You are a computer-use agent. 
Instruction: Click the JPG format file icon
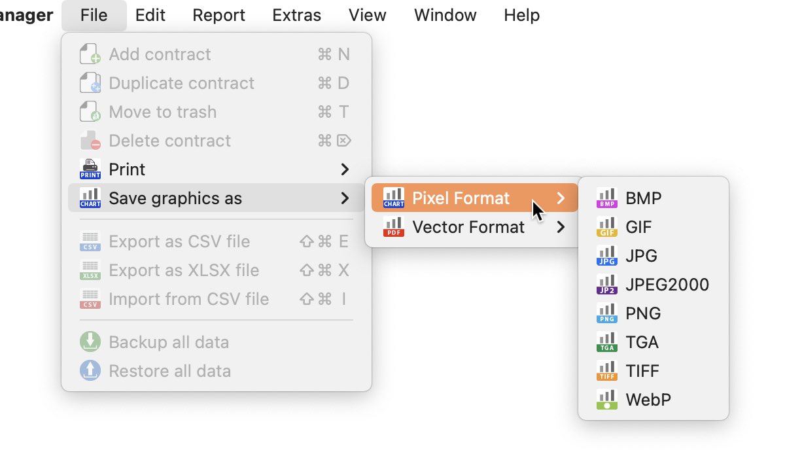point(607,256)
